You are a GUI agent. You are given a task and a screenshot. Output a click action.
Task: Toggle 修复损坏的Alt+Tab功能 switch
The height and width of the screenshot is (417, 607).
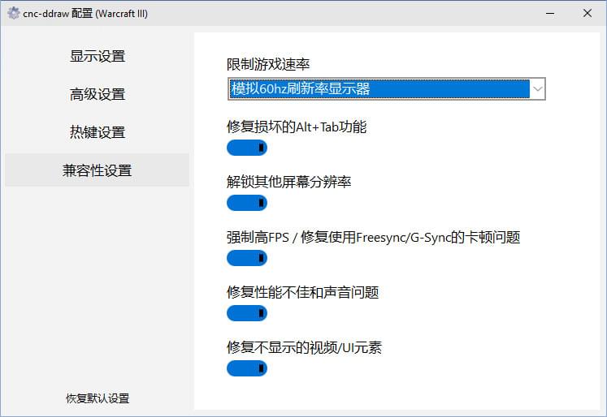tap(247, 148)
